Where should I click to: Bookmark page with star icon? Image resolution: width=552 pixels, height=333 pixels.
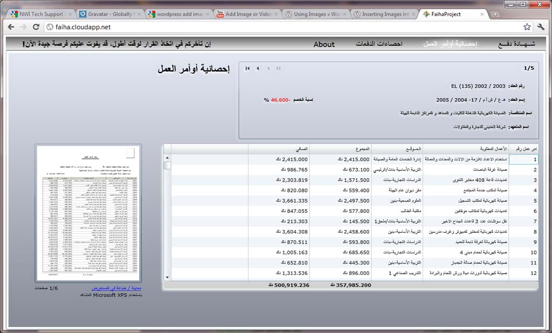(527, 26)
